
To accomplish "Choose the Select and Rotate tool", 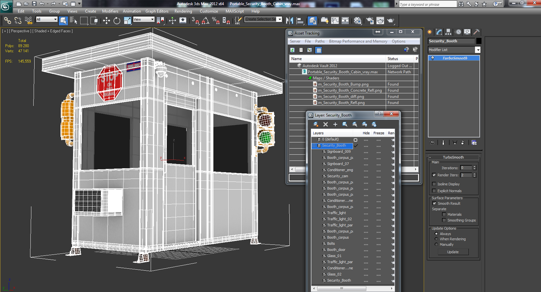I will tap(117, 20).
